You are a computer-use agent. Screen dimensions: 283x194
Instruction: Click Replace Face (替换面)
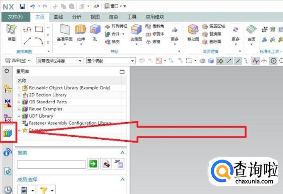tap(212, 34)
